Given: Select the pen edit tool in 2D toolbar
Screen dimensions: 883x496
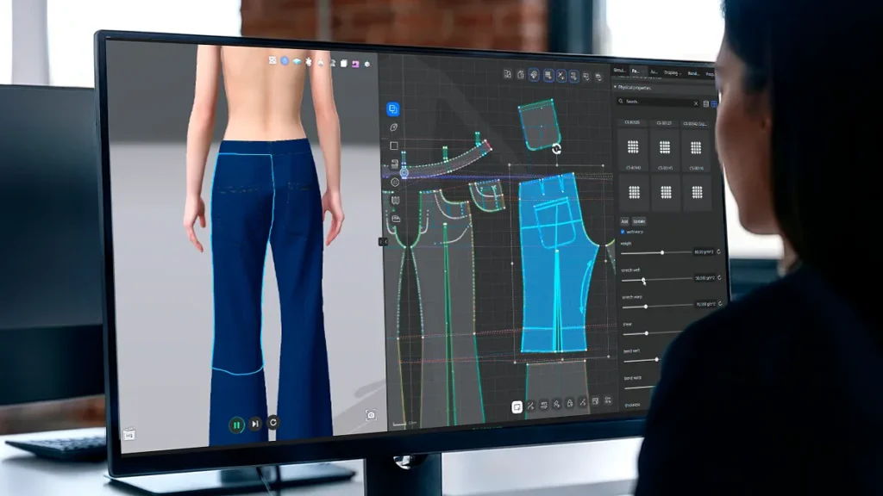Looking at the screenshot, I should (393, 127).
